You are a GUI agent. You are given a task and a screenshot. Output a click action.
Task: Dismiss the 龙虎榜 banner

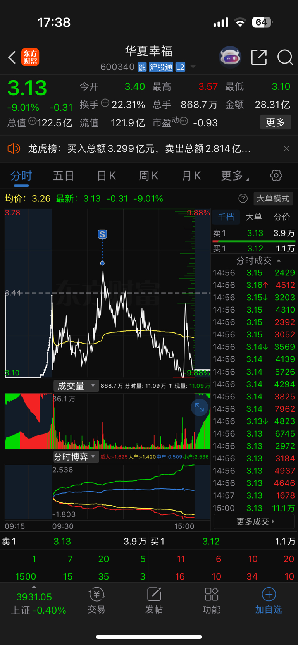click(286, 149)
